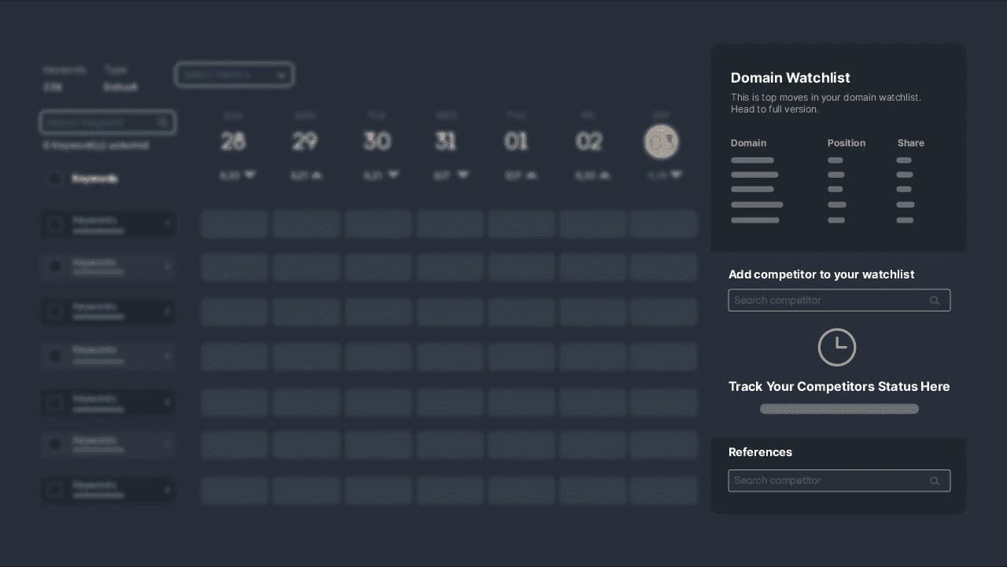1007x567 pixels.
Task: Open the metrics dropdown at the top
Action: point(234,75)
